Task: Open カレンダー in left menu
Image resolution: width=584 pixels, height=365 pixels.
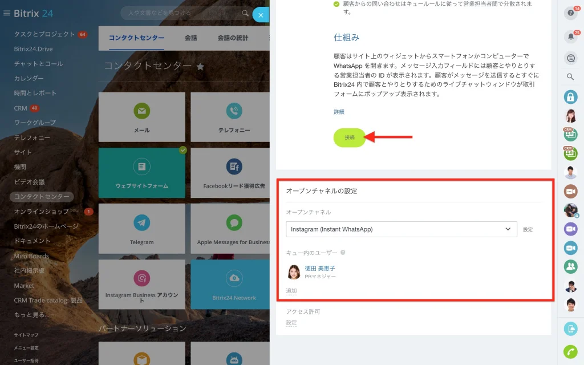Action: pos(29,78)
